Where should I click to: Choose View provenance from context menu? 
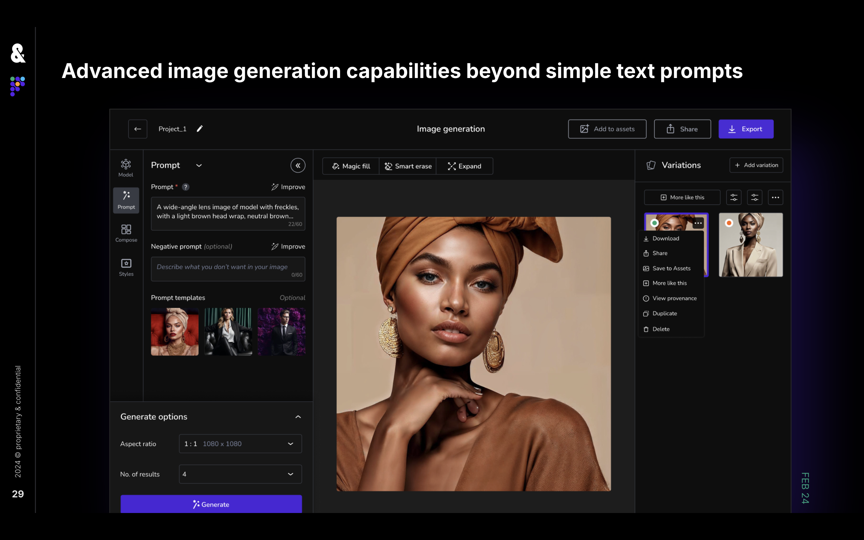tap(674, 298)
